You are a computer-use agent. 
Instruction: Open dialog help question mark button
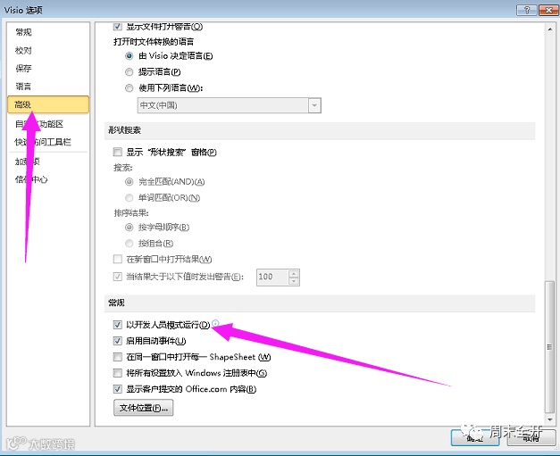click(527, 10)
